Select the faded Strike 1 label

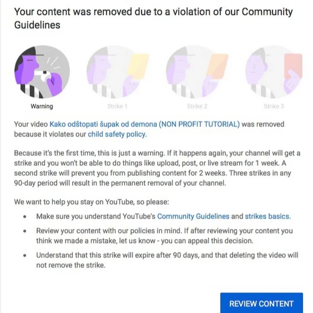click(x=118, y=106)
